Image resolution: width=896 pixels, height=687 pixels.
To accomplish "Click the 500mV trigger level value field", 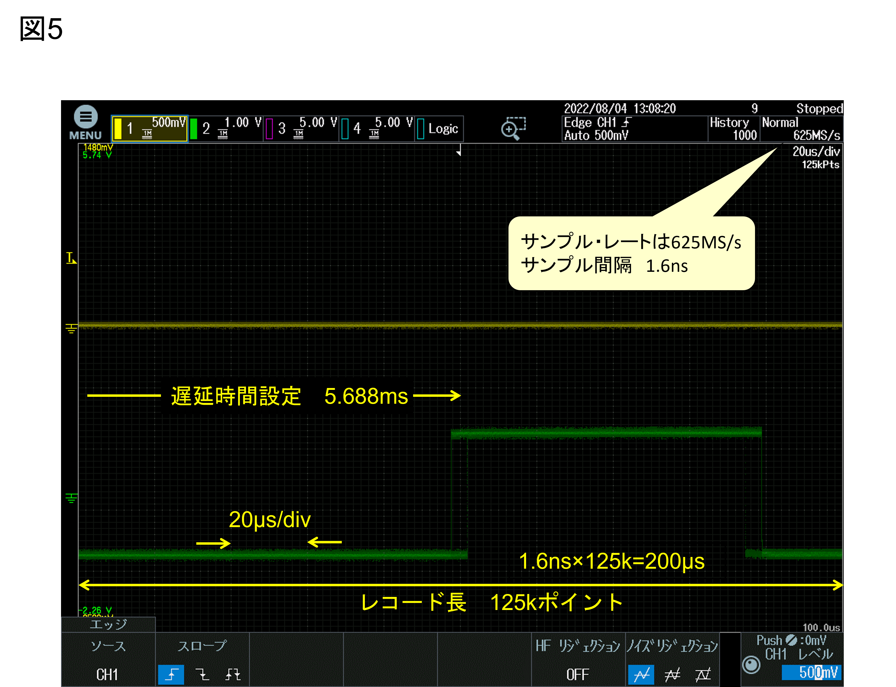I will tap(811, 672).
